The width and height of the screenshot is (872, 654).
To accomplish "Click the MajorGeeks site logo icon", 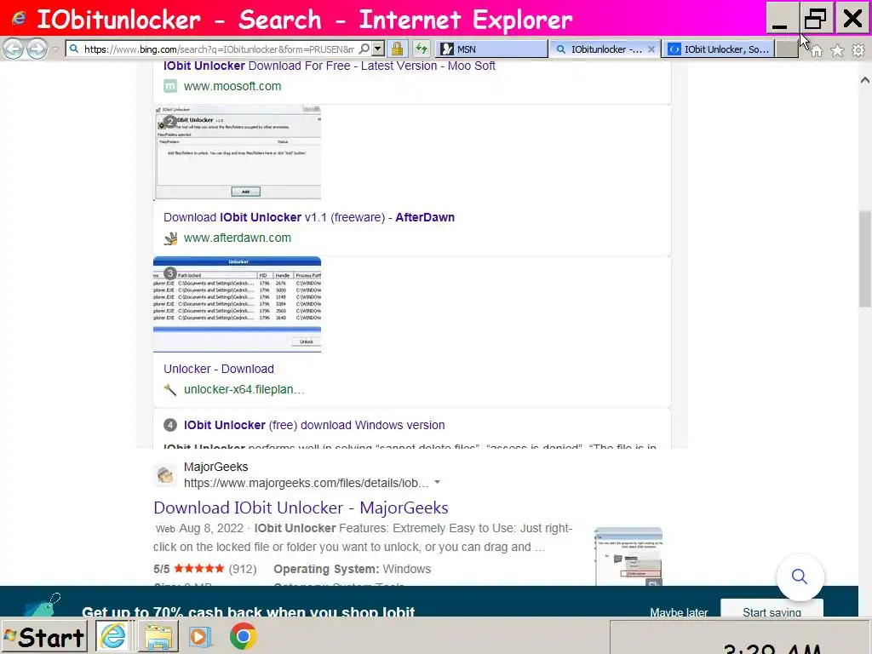I will click(165, 475).
